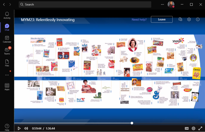Click the Need help? link
The width and height of the screenshot is (205, 132).
[x=139, y=20]
